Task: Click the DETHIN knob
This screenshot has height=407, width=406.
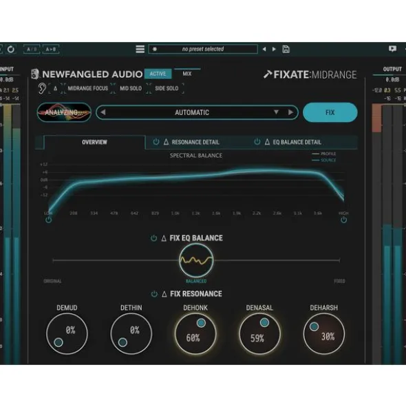Action: 131,333
